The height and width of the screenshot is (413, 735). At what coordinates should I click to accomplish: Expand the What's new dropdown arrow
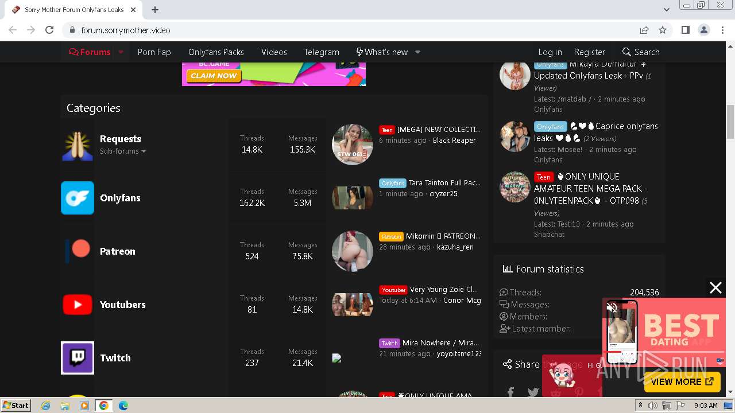tap(417, 52)
